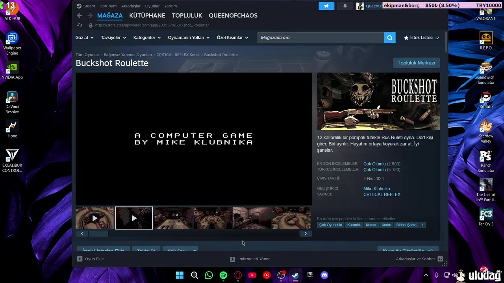The width and height of the screenshot is (504, 283).
Task: Open NVIDIA App desktop shortcut
Action: click(x=12, y=71)
